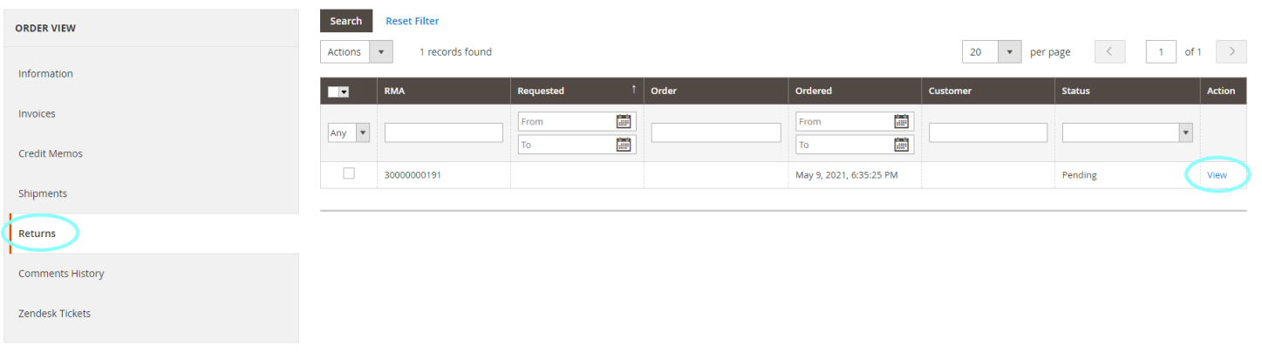Open the Comments History tab
This screenshot has width=1262, height=353.
coord(152,274)
